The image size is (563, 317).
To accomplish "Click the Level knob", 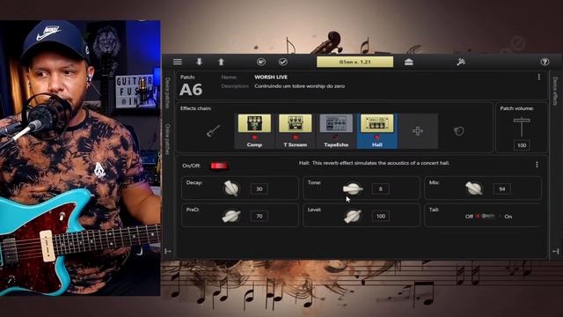I will click(353, 216).
